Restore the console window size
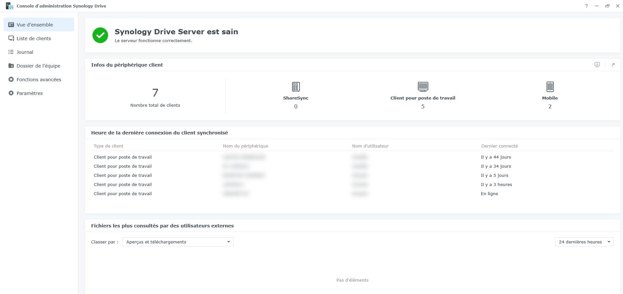This screenshot has height=294, width=623. (607, 6)
